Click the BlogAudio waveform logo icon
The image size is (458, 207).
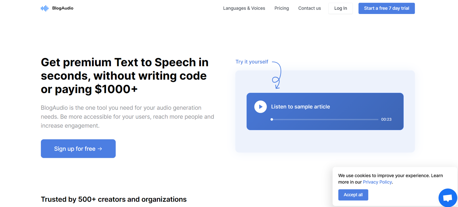tap(44, 8)
